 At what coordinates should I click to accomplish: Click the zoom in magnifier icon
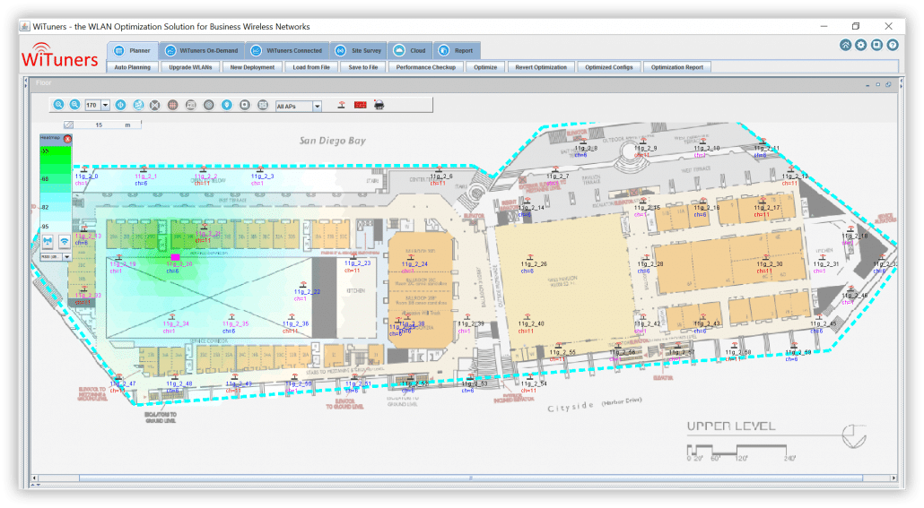[74, 105]
